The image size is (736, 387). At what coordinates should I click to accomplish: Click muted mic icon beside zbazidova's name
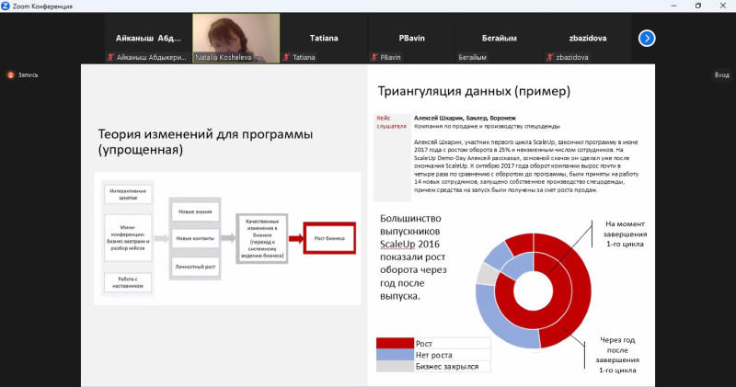click(550, 57)
